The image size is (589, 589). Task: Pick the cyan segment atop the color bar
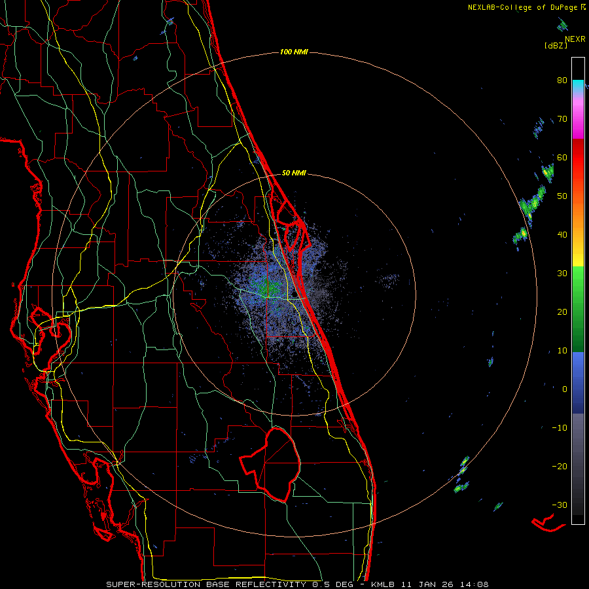pyautogui.click(x=578, y=84)
